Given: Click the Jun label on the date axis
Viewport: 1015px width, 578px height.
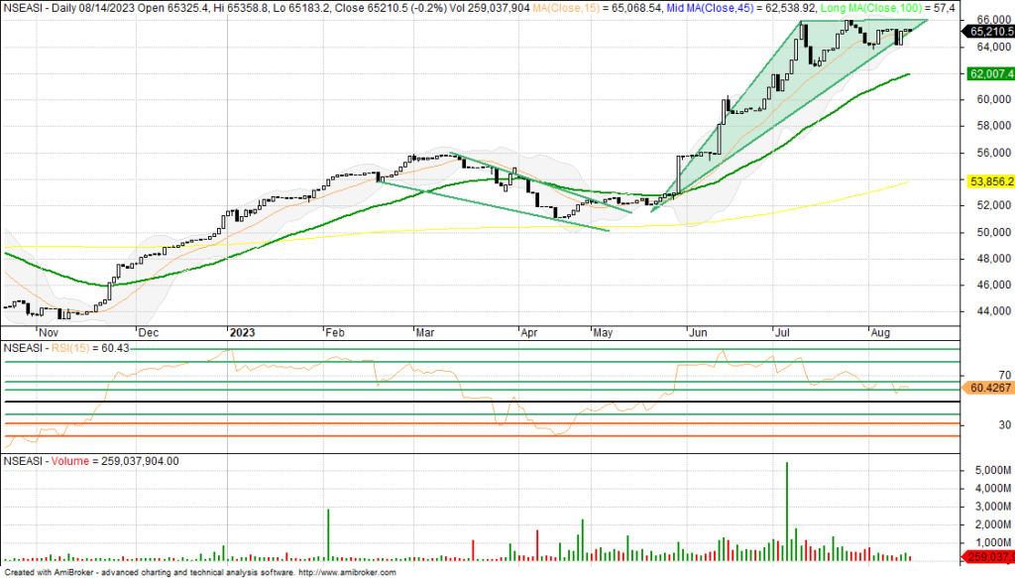Looking at the screenshot, I should click(x=699, y=335).
